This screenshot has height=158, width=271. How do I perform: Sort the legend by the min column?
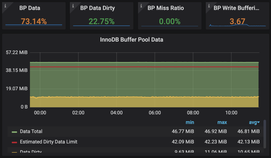pyautogui.click(x=190, y=122)
